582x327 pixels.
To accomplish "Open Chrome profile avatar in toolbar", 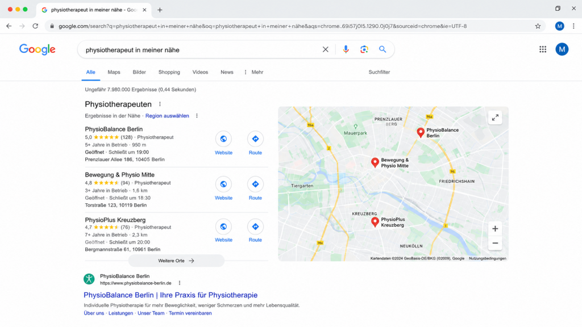I will tap(560, 26).
